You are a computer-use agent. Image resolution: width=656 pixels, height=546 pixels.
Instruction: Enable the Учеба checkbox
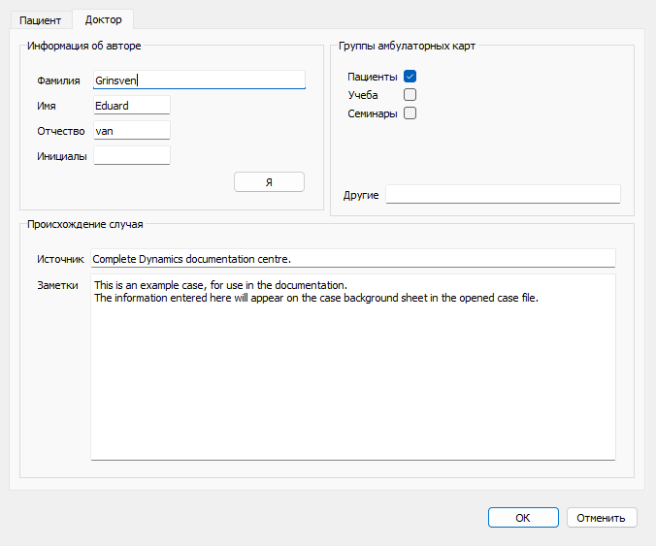(410, 94)
